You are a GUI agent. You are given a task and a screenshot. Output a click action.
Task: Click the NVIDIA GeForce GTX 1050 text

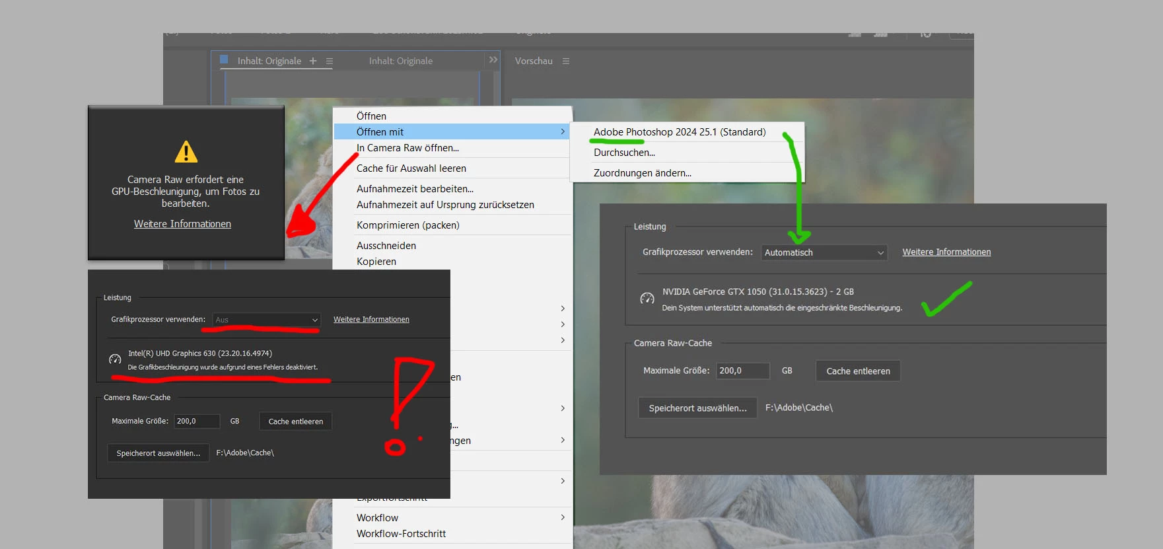tap(758, 291)
